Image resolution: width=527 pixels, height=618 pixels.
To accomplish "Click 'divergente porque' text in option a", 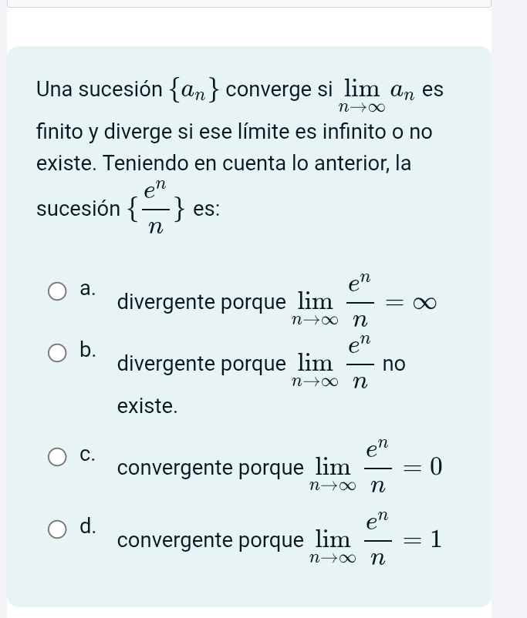I will coord(201,303).
